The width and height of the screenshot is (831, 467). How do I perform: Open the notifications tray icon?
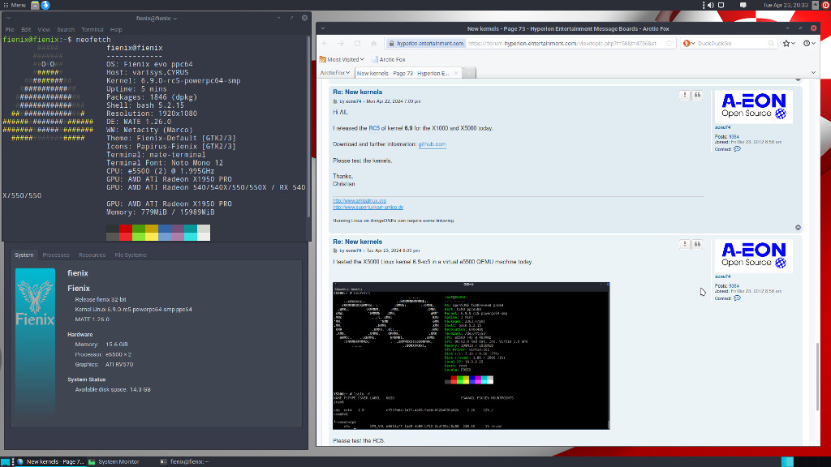coord(743,5)
